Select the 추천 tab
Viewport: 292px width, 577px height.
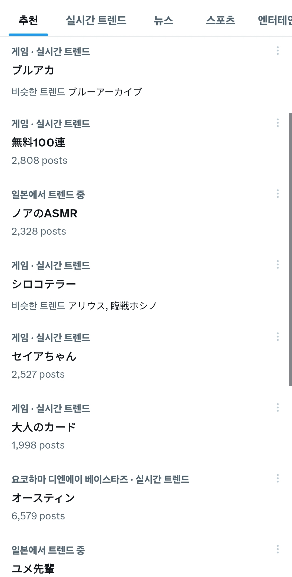coord(28,20)
